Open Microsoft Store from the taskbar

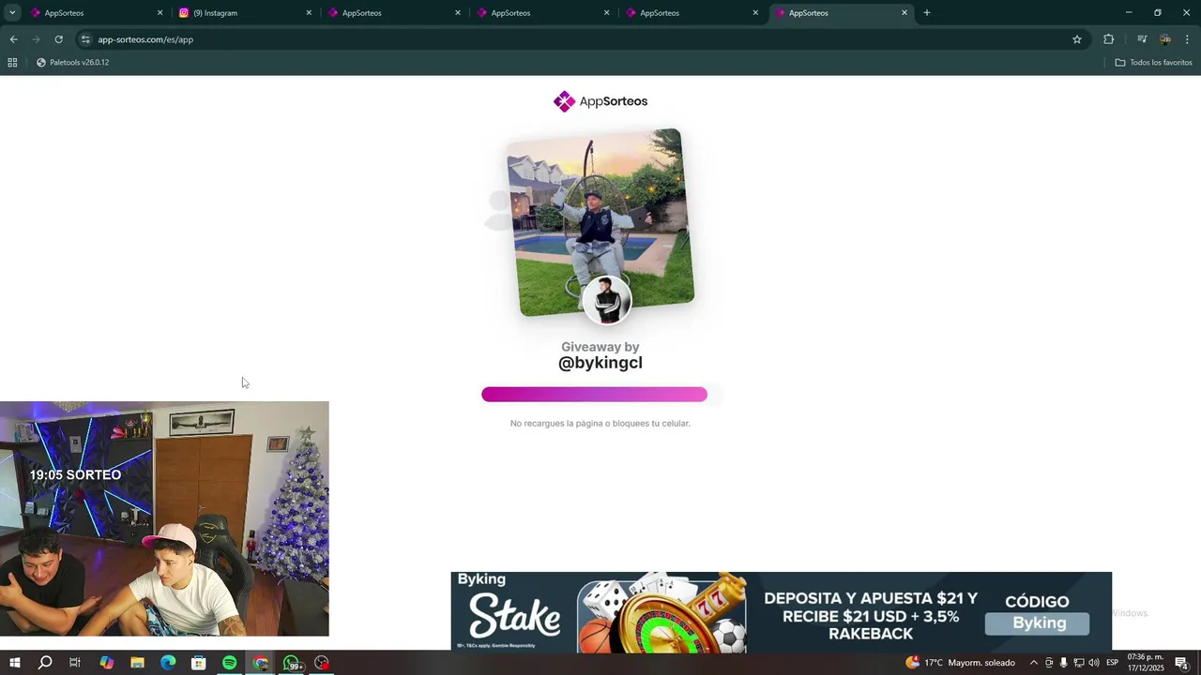[199, 663]
